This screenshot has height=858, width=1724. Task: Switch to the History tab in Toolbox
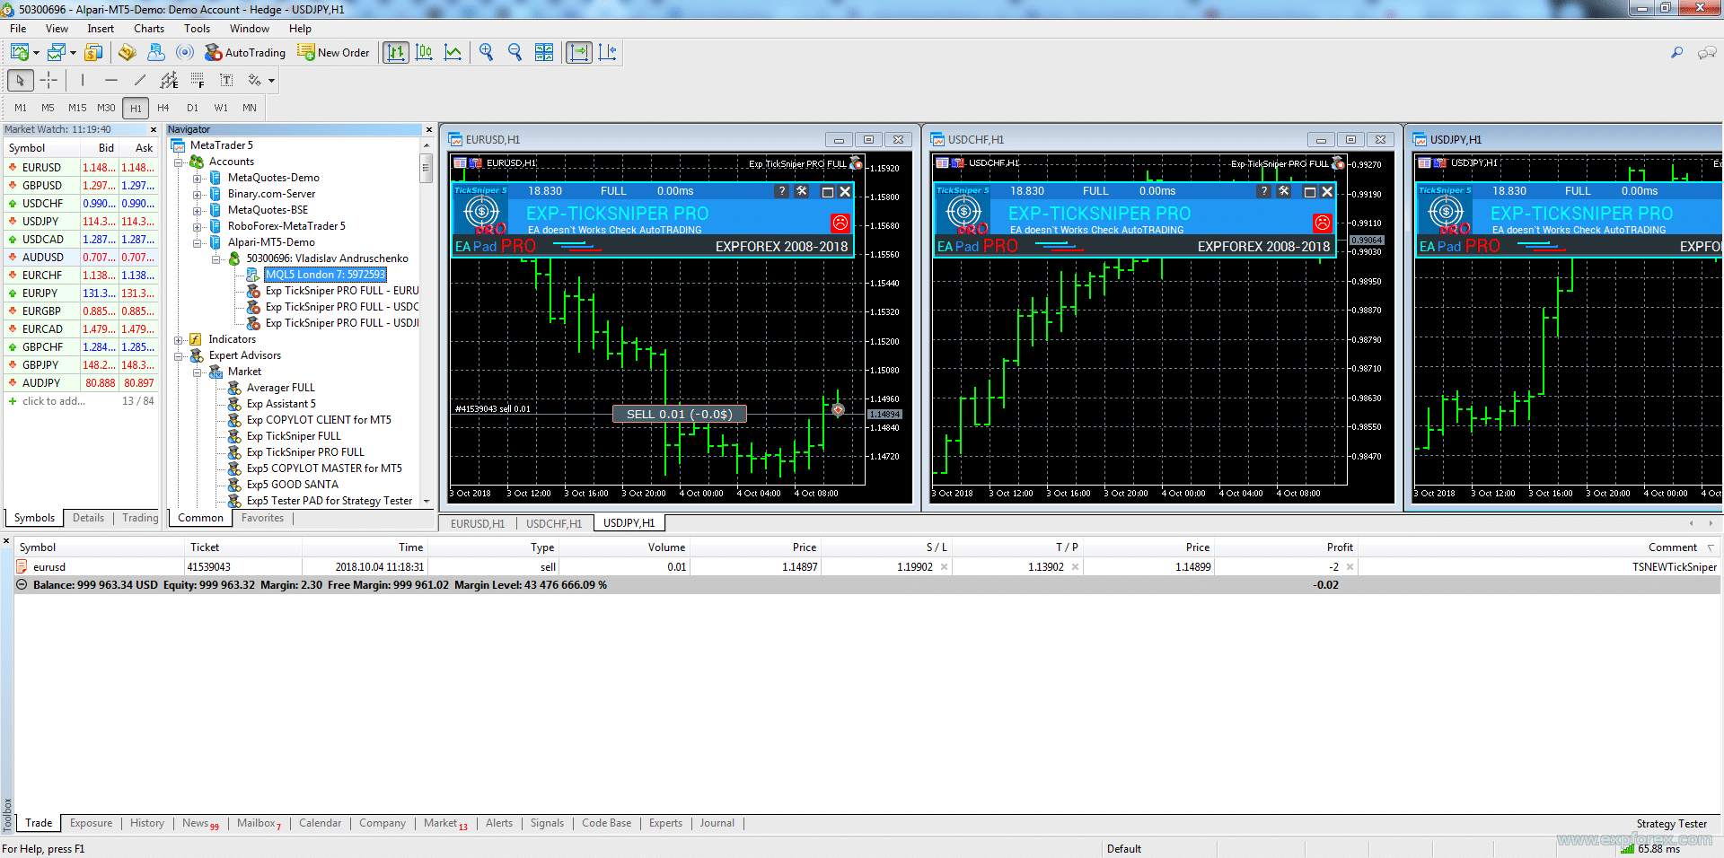(x=147, y=823)
